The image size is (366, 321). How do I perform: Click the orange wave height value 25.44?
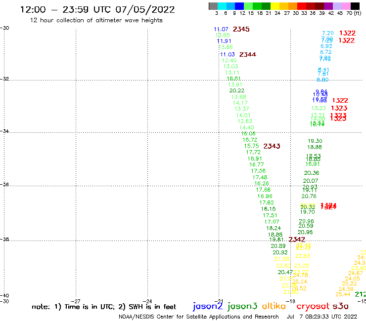(x=343, y=294)
